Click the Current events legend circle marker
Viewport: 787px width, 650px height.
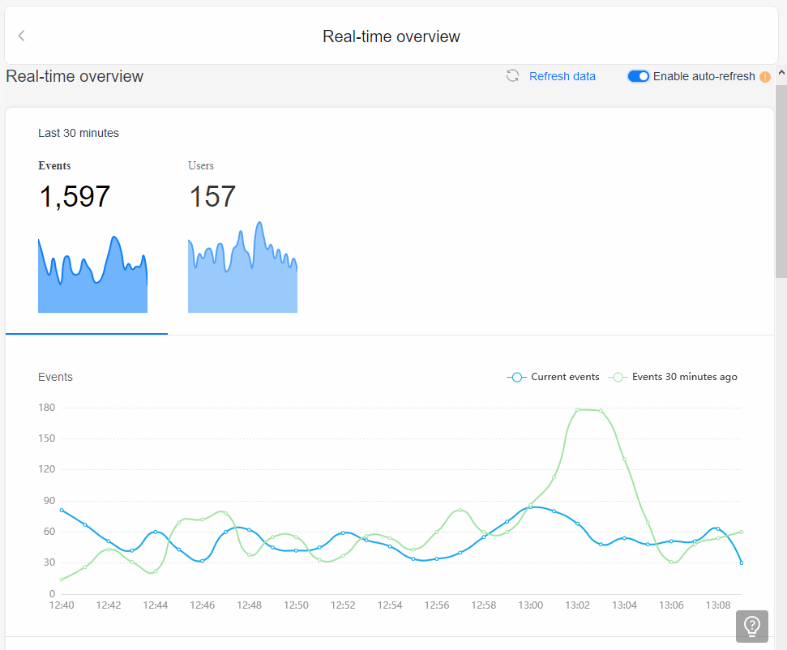516,377
